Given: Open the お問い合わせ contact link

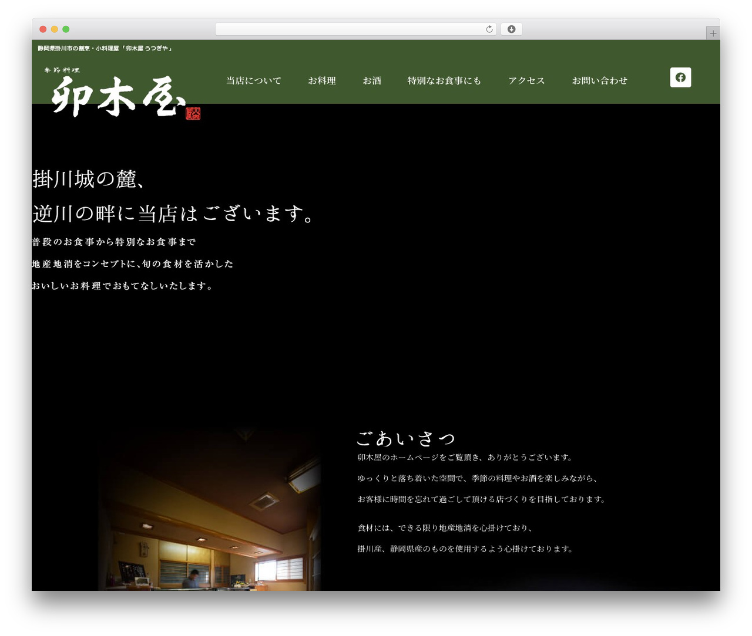Looking at the screenshot, I should pyautogui.click(x=600, y=80).
